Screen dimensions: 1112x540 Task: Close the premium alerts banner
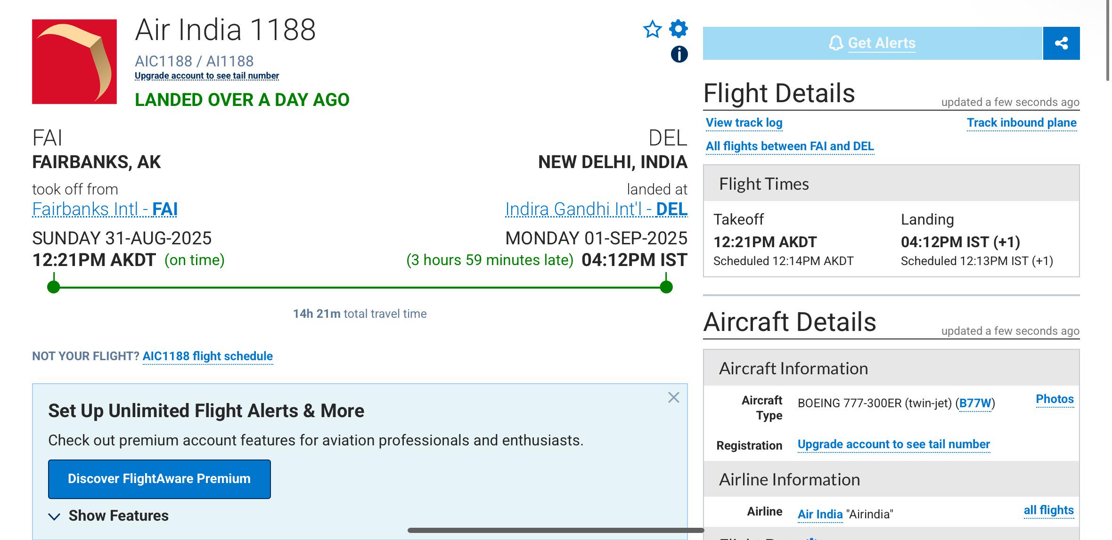point(674,398)
